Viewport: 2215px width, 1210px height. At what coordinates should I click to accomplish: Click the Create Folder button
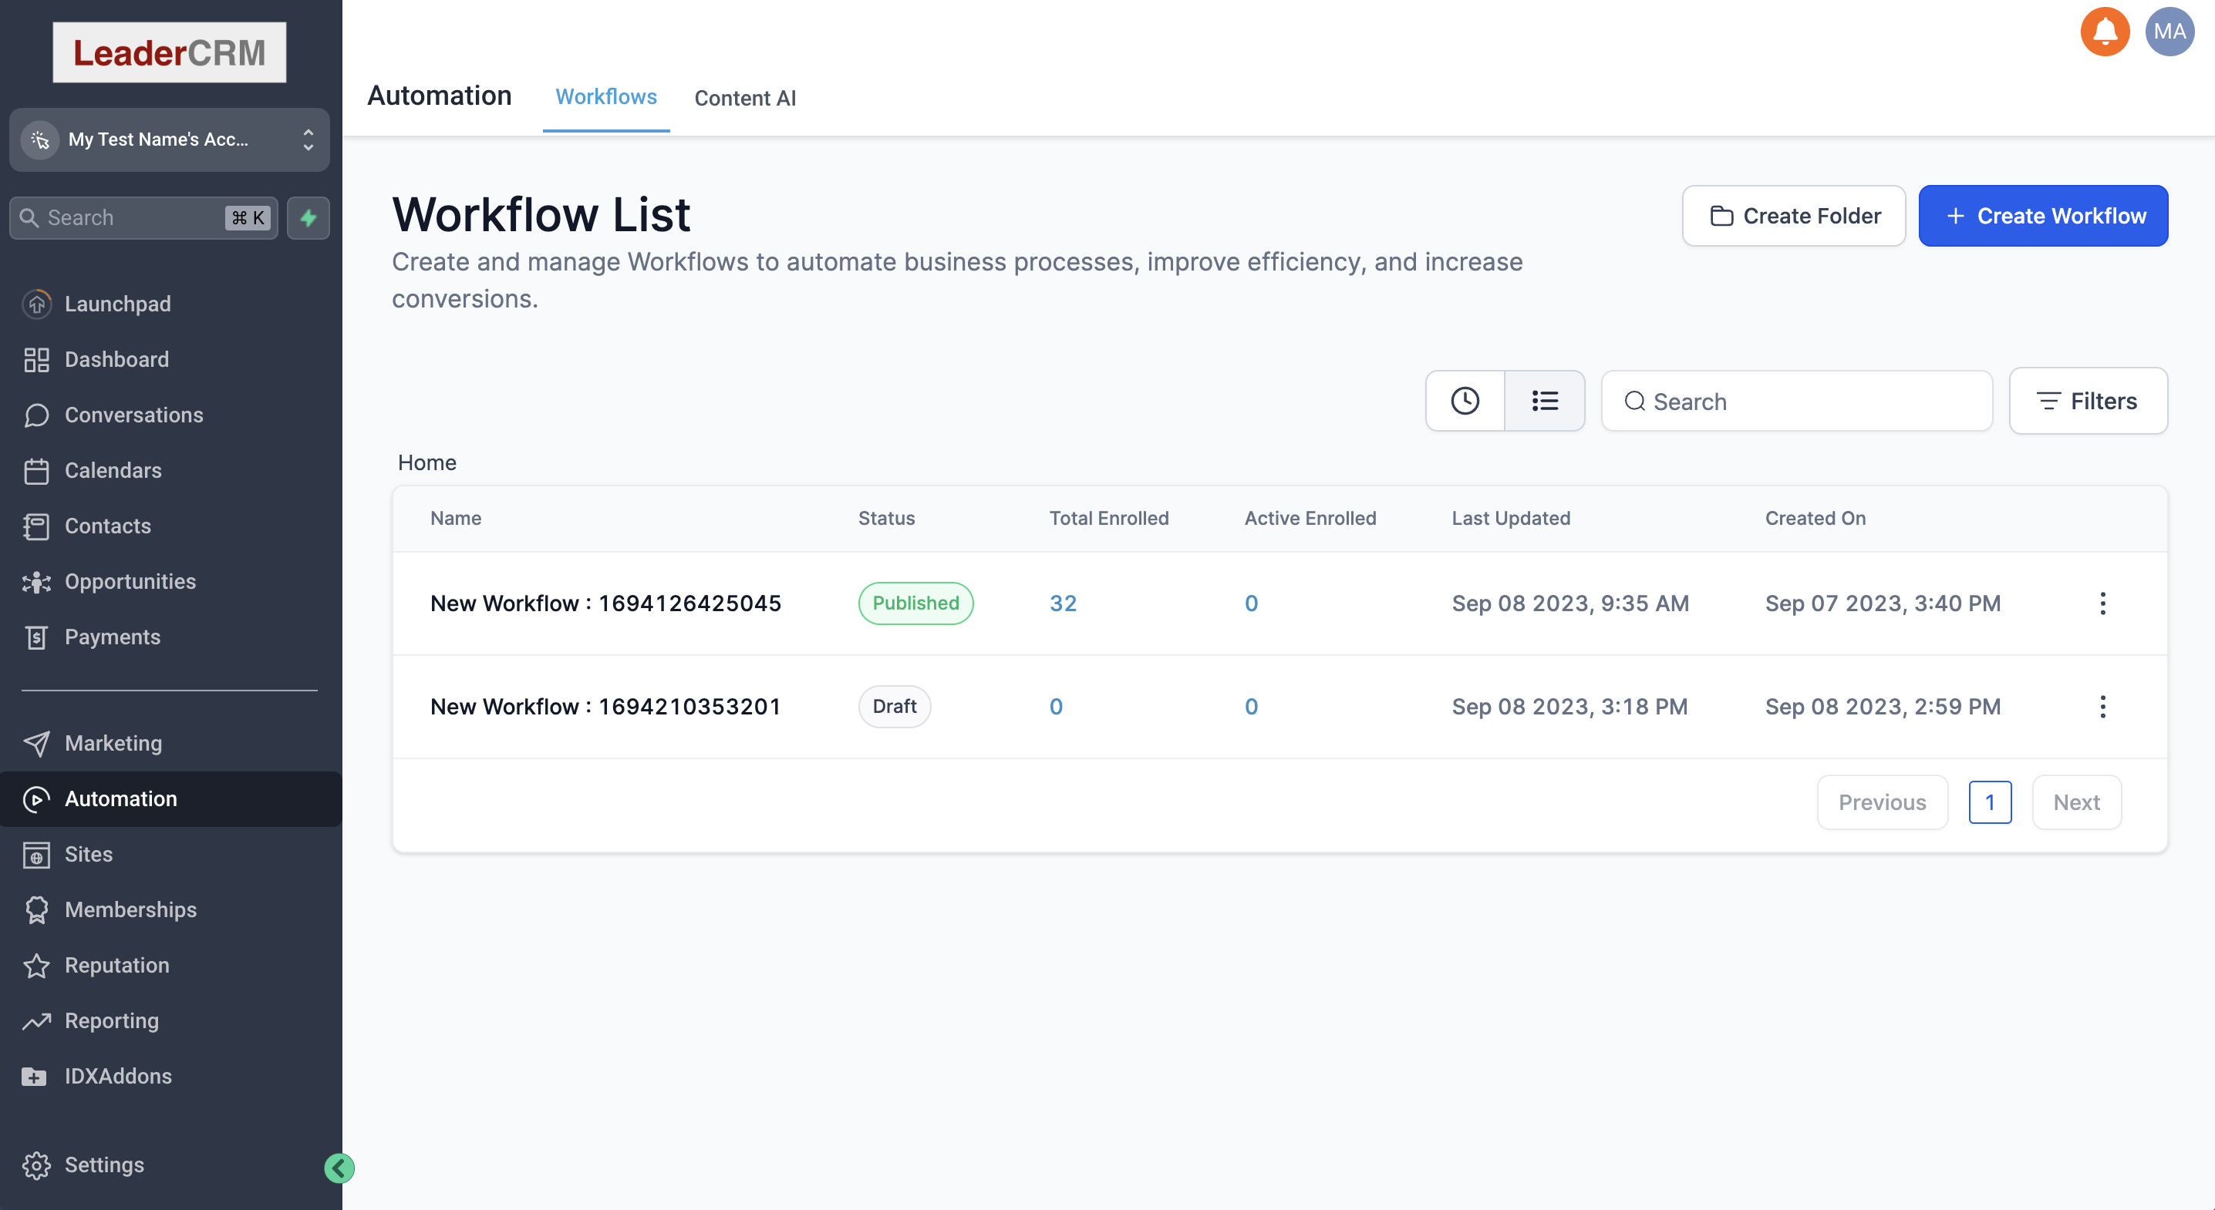1794,216
